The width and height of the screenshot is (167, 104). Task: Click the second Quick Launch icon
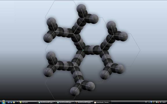[x=11, y=102]
